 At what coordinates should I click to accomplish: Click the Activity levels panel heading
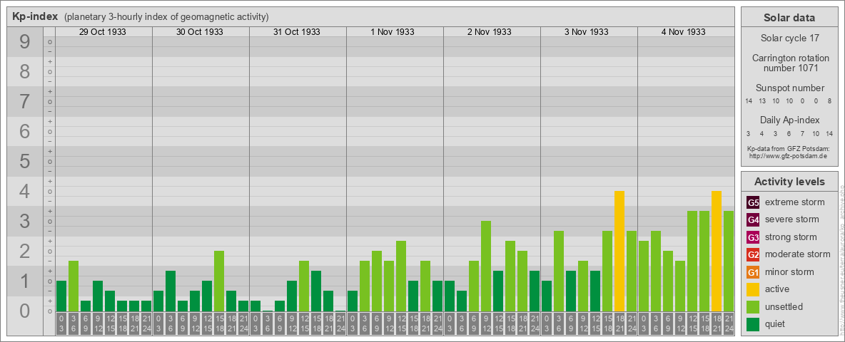789,182
